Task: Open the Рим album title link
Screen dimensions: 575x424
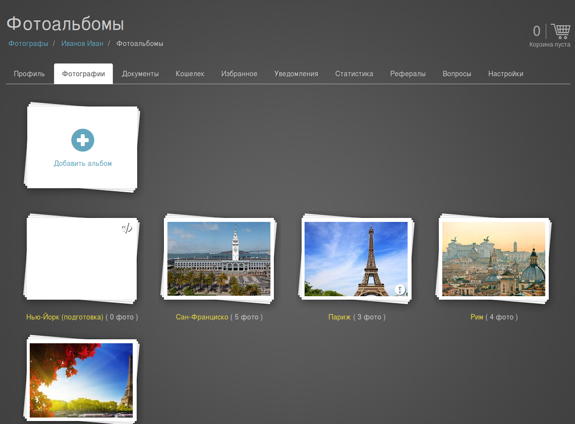Action: point(476,317)
